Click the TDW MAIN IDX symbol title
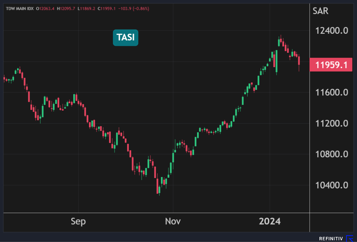This screenshot has width=357, height=242. click(x=19, y=8)
